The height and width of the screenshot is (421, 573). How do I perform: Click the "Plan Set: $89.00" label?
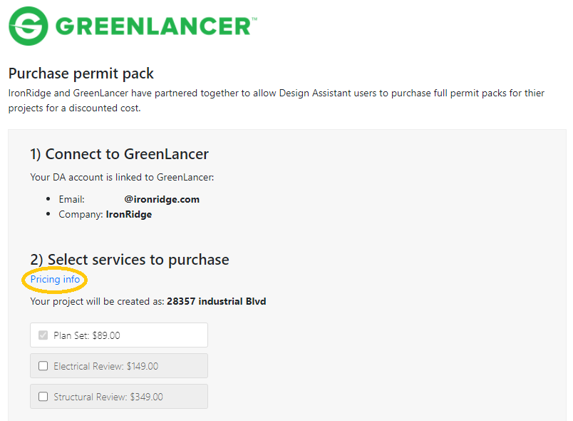tap(87, 335)
